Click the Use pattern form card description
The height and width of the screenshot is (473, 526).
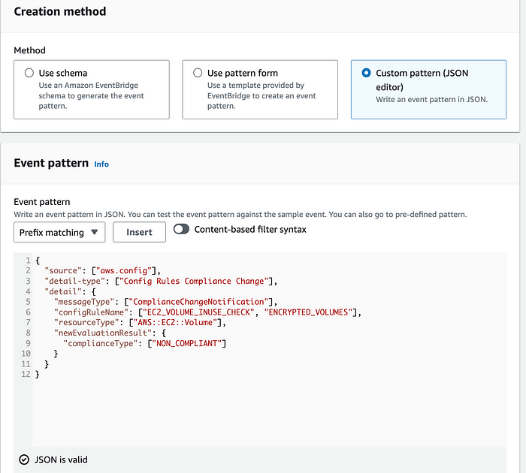[261, 95]
